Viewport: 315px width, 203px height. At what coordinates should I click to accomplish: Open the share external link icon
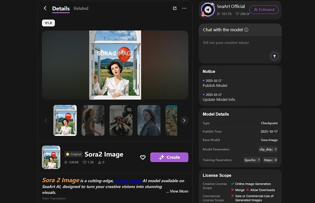(x=175, y=8)
